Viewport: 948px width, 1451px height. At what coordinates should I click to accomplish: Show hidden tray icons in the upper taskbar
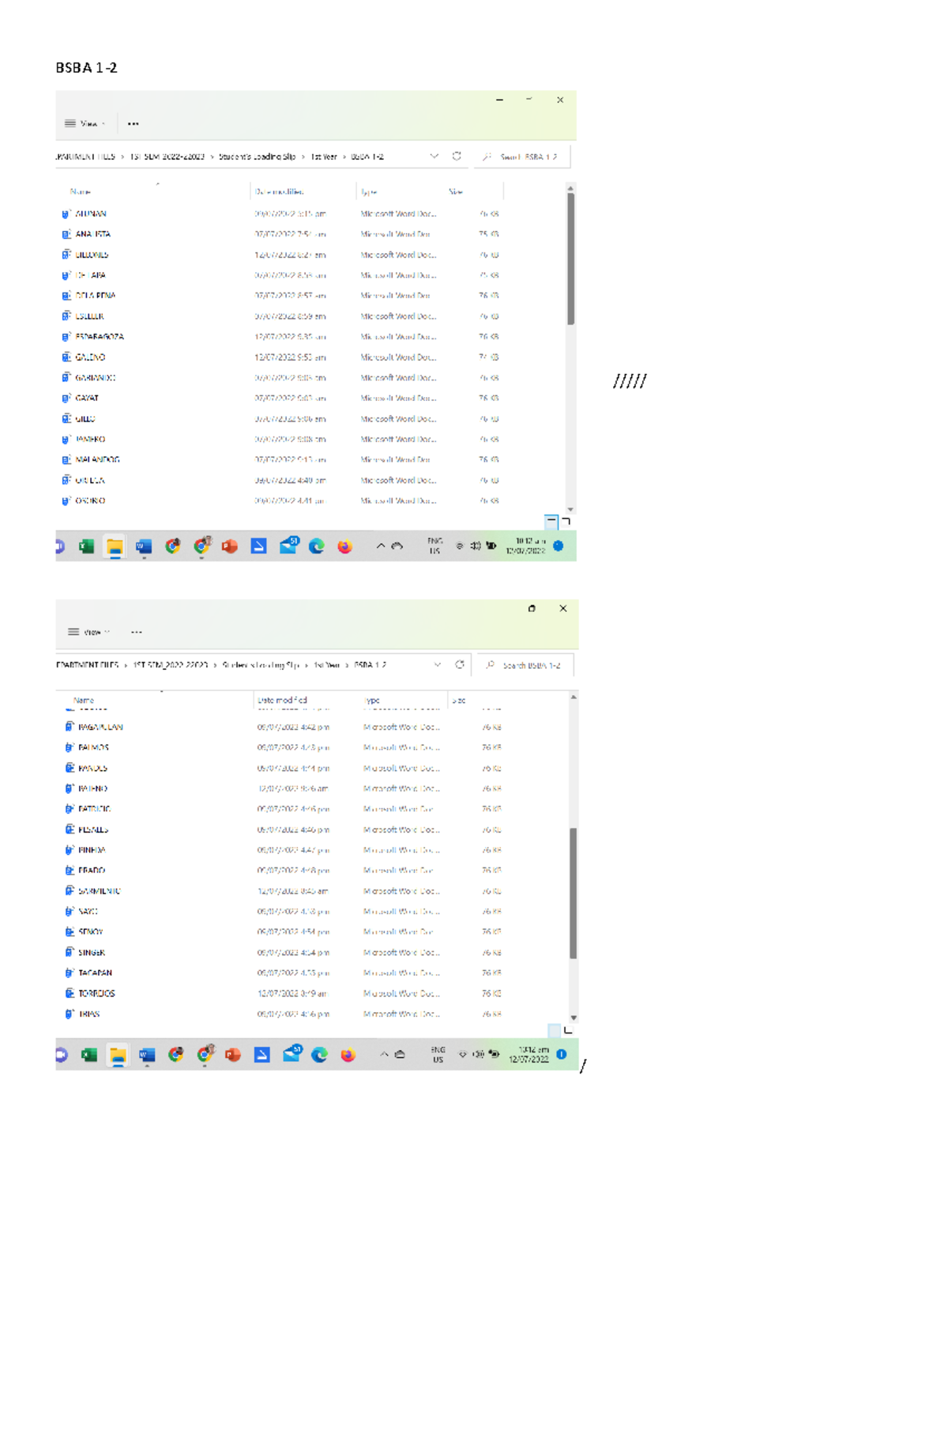click(380, 546)
